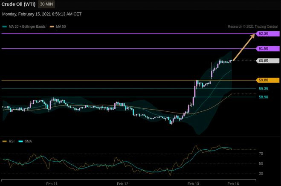Select the 61.50 resistance price tag
Viewport: 281px width, 186px height.
(268, 49)
